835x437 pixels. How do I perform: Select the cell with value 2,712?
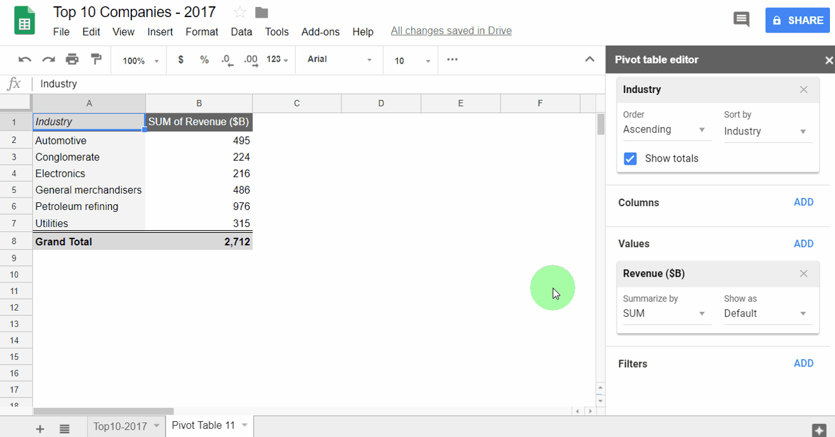199,241
